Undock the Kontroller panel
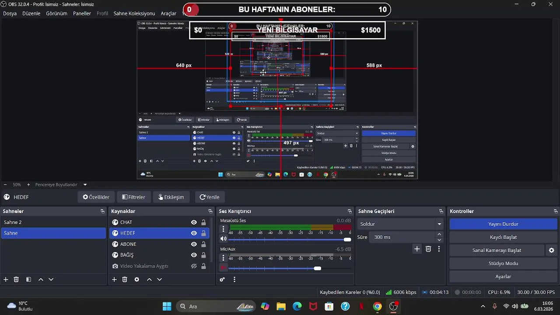 click(x=556, y=211)
